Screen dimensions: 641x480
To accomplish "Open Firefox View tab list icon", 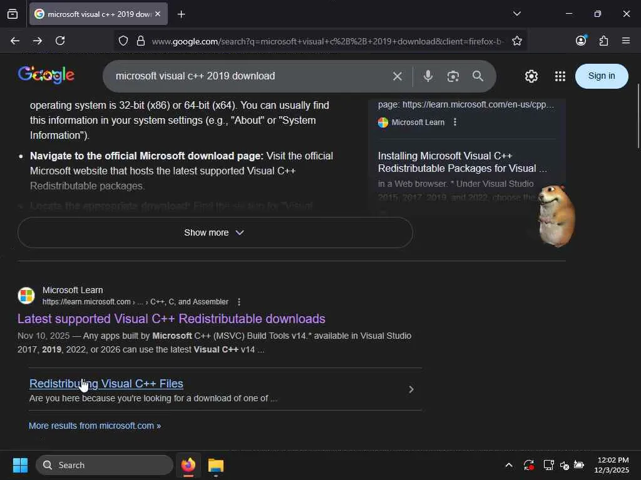I will point(13,14).
